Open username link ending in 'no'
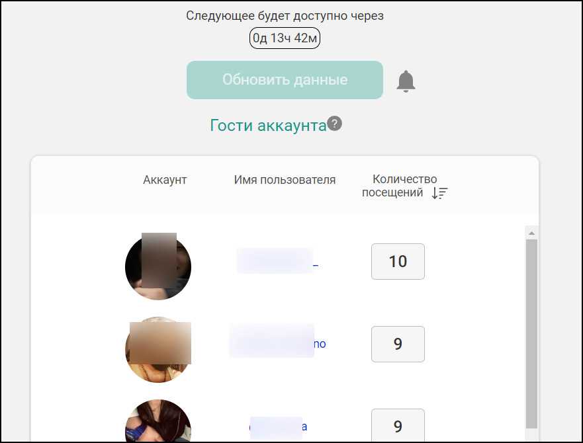The width and height of the screenshot is (583, 443). click(278, 343)
